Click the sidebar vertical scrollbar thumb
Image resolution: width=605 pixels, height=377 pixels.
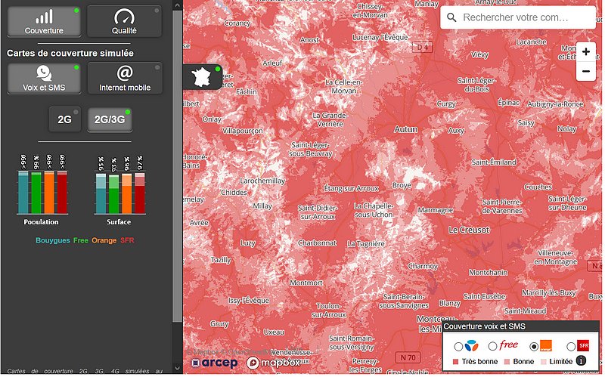click(x=177, y=165)
